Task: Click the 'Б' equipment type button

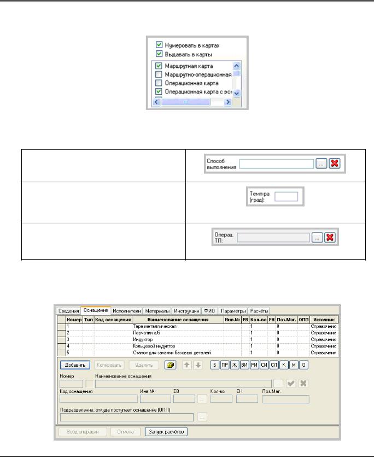Action: (x=215, y=365)
